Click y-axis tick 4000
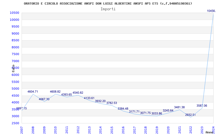This screenshot has width=216, height=135. tap(15, 103)
